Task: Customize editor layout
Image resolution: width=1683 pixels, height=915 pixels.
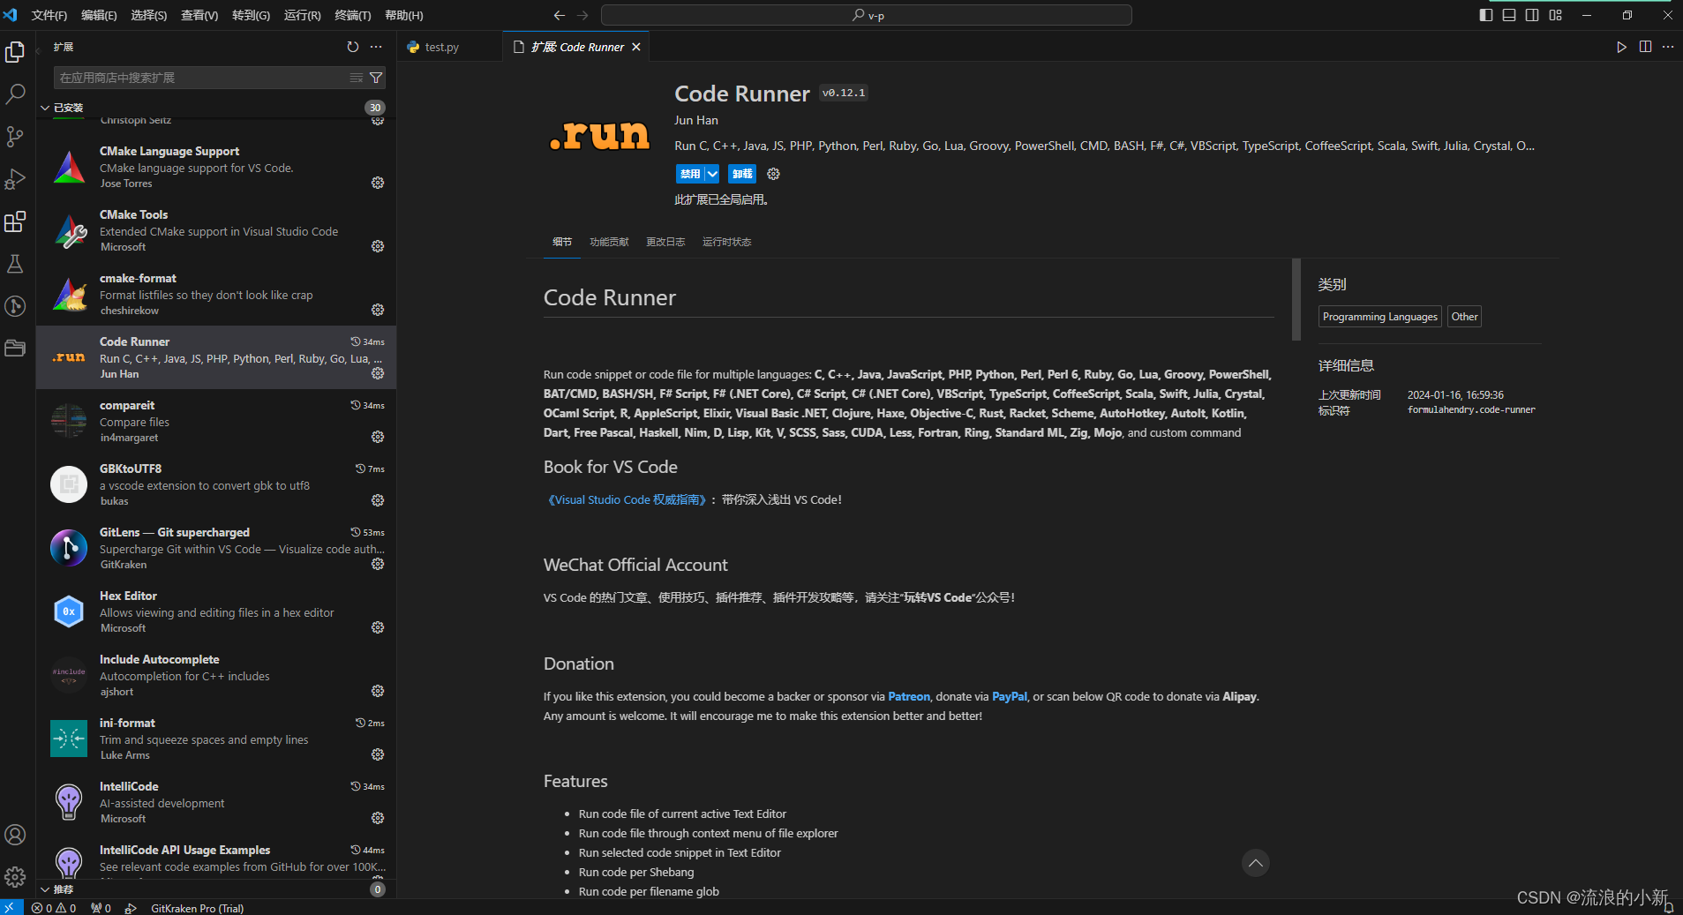Action: [1555, 15]
